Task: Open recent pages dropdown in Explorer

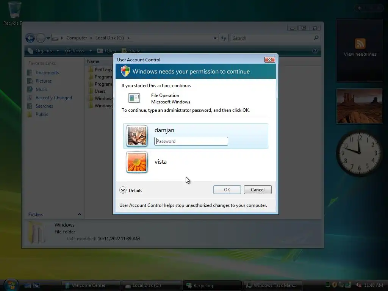Action: click(48, 38)
